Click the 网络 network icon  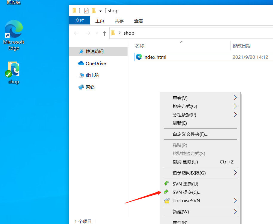(81, 87)
